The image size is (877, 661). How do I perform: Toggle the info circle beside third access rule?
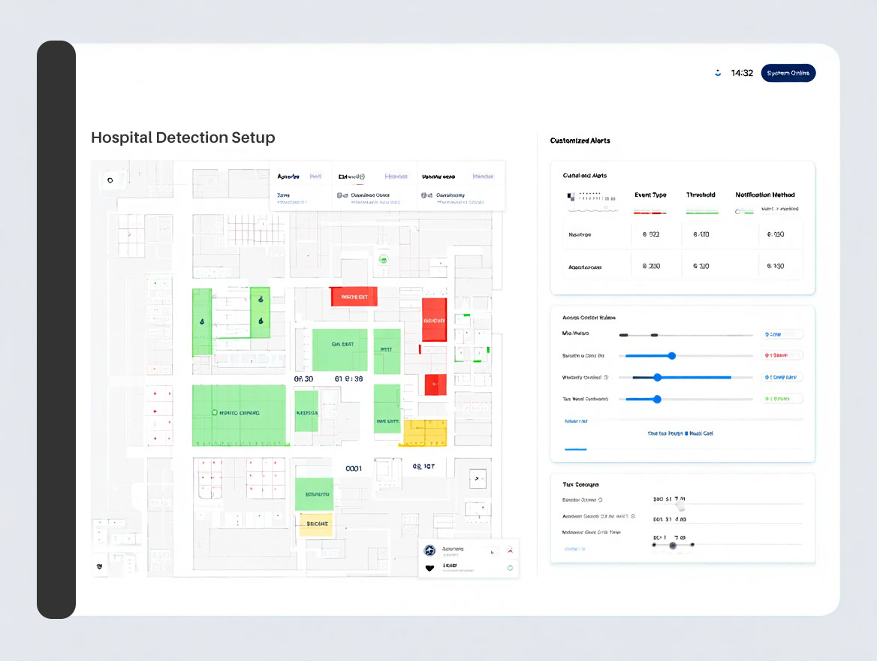pyautogui.click(x=606, y=377)
